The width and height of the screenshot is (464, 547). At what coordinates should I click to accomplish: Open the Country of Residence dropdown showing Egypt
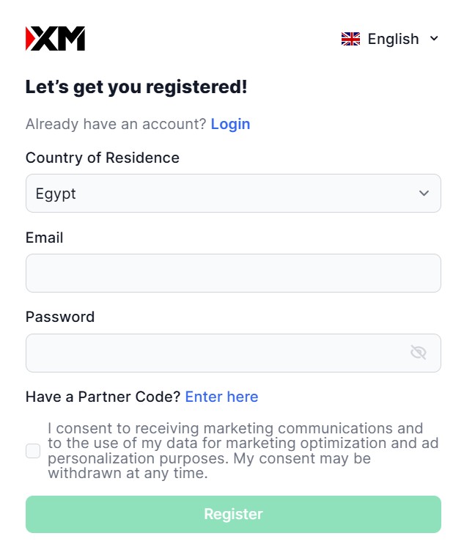coord(220,194)
